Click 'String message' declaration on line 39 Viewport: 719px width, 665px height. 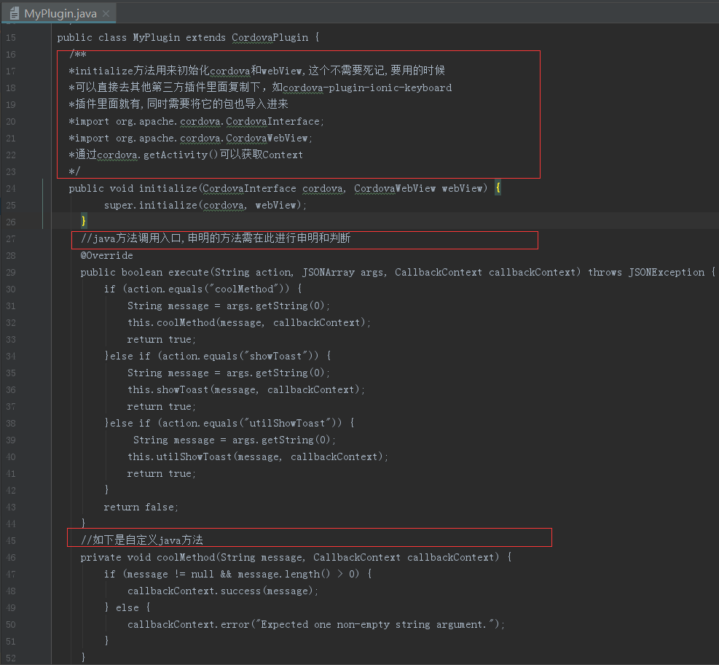click(174, 440)
